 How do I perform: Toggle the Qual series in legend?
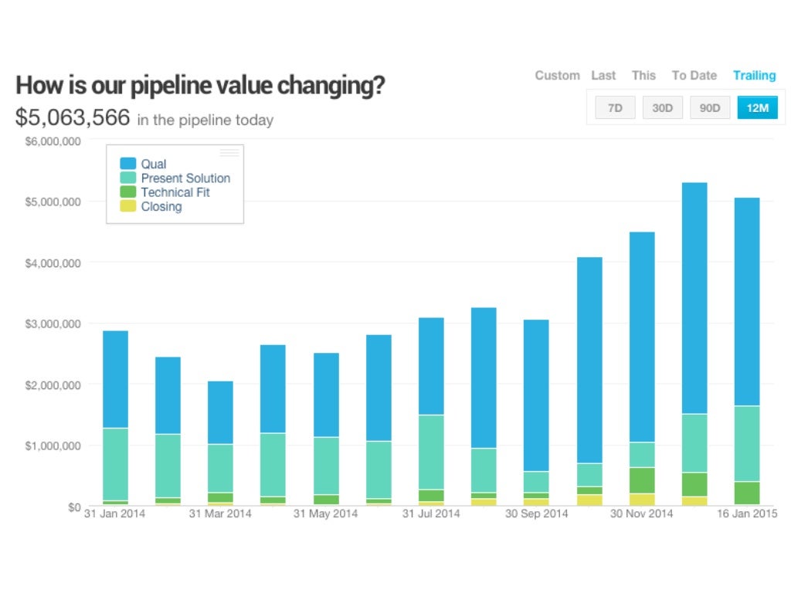pyautogui.click(x=153, y=164)
